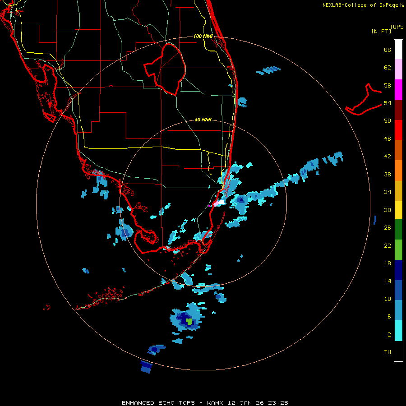Click the 26 legend value

tap(388, 228)
